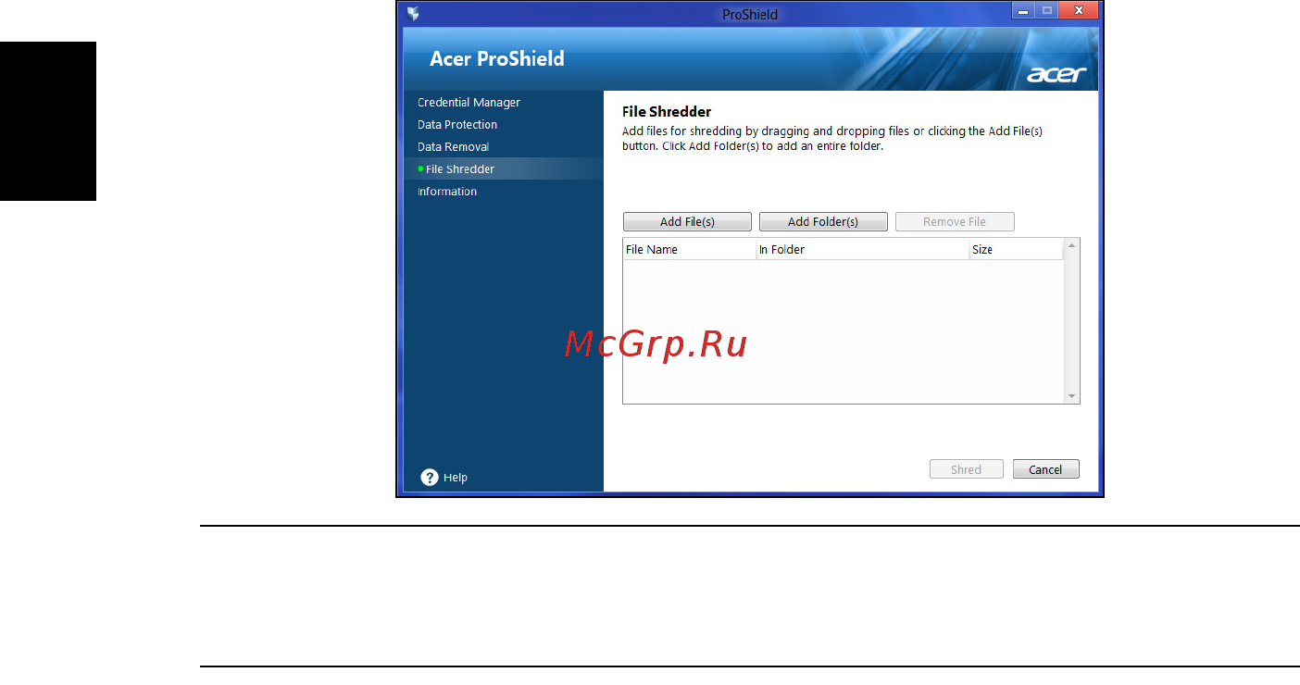
Task: Sort by In Folder column header
Action: (x=862, y=250)
